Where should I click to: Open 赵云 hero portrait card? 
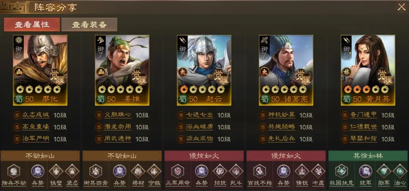204,70
